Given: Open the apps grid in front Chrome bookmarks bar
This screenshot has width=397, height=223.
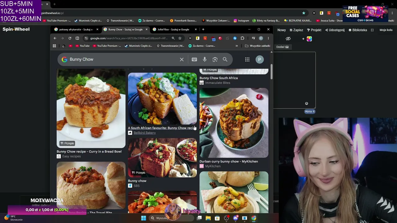Looking at the screenshot, I should click(x=54, y=46).
